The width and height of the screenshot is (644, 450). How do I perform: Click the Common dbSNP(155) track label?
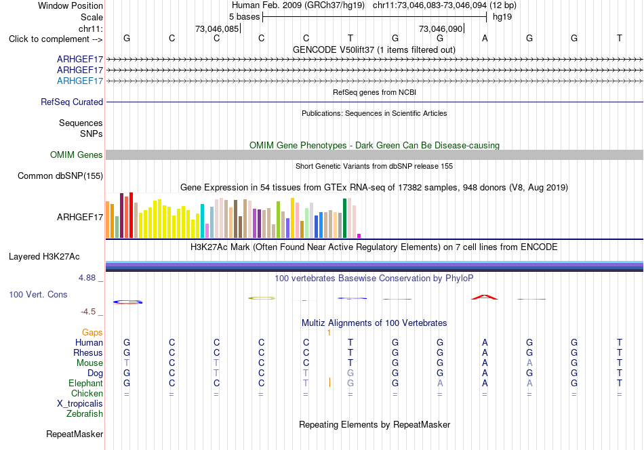pyautogui.click(x=60, y=176)
